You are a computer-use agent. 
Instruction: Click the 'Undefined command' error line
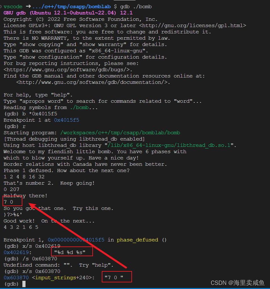[x=58, y=265]
